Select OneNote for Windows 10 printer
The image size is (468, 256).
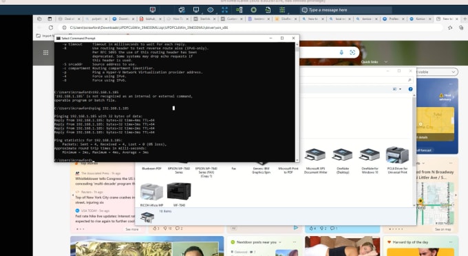370,161
